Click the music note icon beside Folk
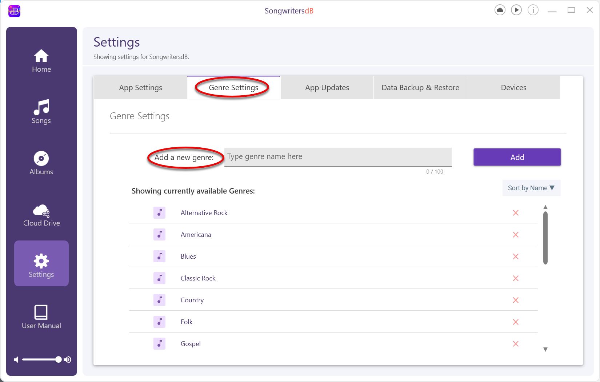 click(159, 322)
